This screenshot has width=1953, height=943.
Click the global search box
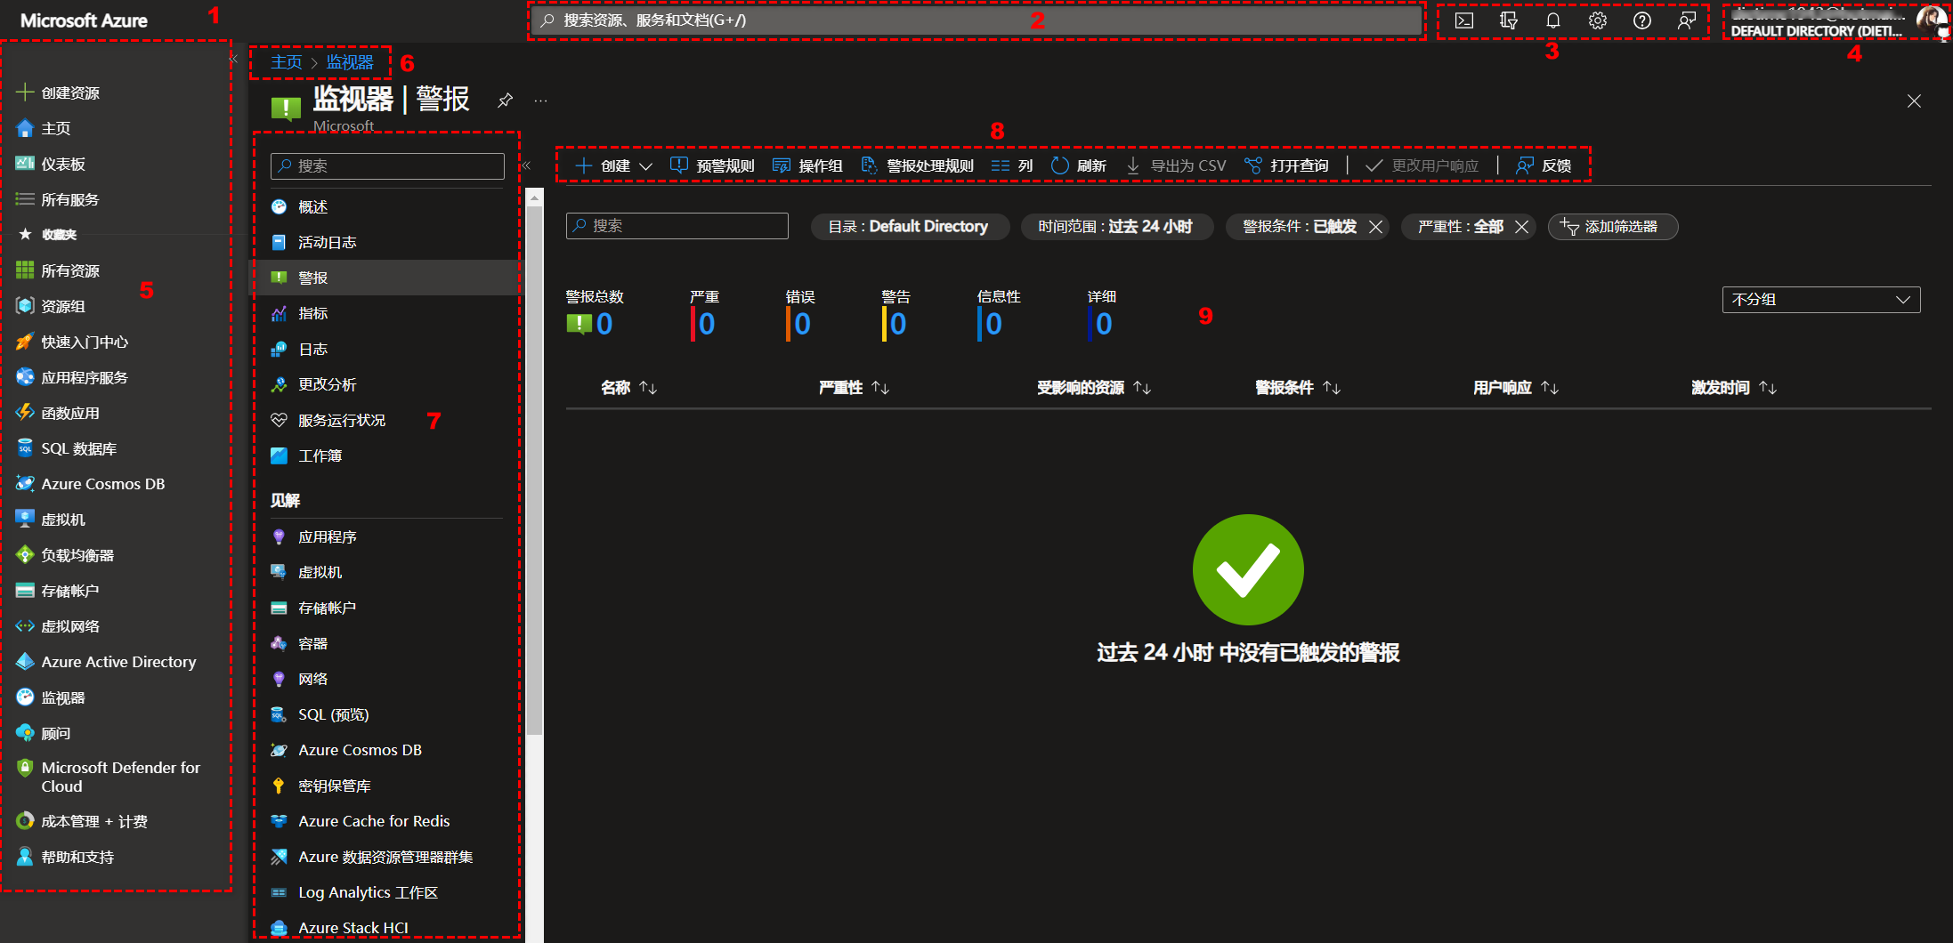click(977, 20)
